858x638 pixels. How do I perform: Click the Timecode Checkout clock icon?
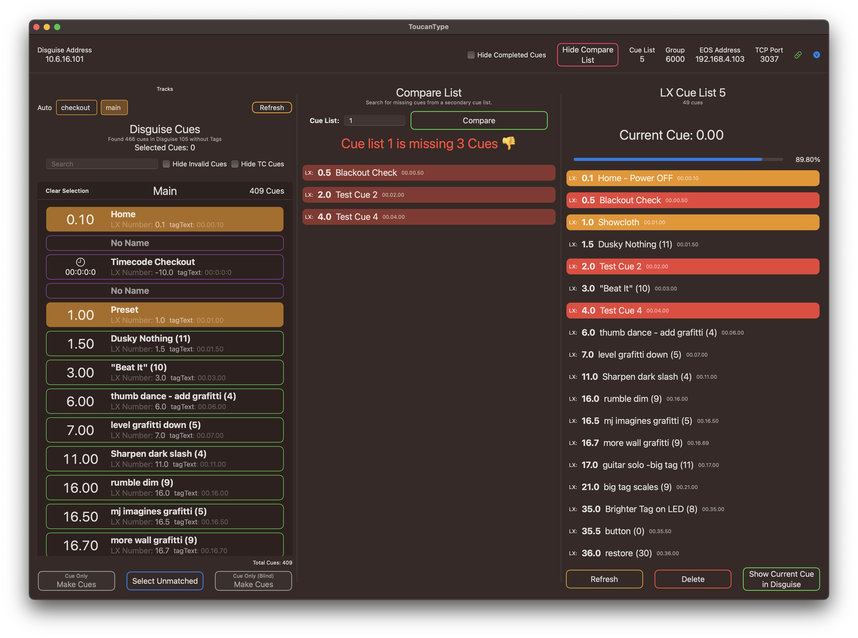click(80, 262)
